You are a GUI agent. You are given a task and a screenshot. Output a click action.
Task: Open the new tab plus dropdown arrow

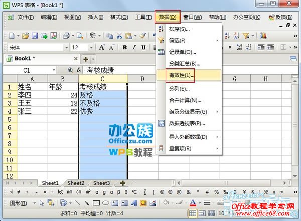93,59
